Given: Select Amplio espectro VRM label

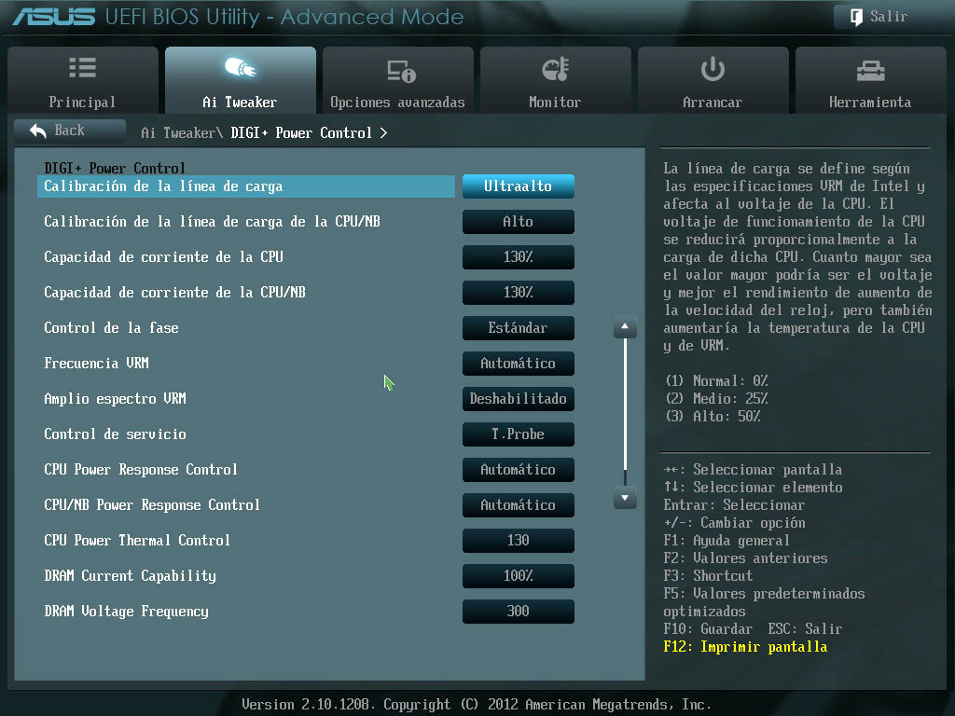Looking at the screenshot, I should pyautogui.click(x=115, y=399).
